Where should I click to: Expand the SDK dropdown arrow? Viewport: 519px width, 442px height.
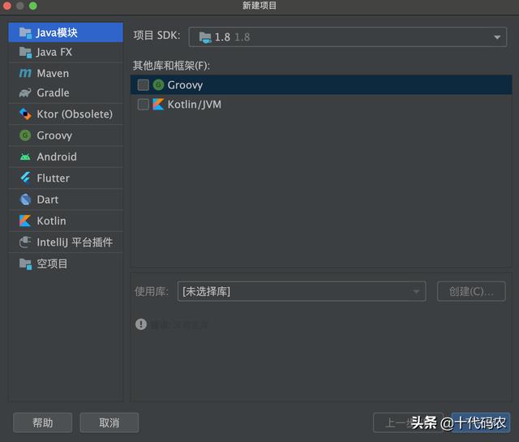click(497, 37)
